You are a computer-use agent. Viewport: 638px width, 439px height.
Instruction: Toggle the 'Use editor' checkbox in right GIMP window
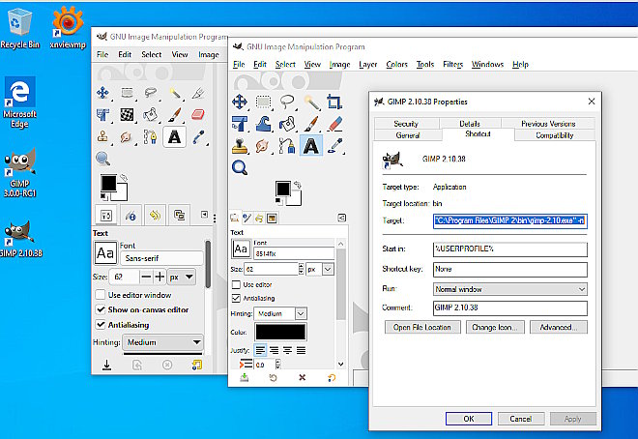click(237, 284)
